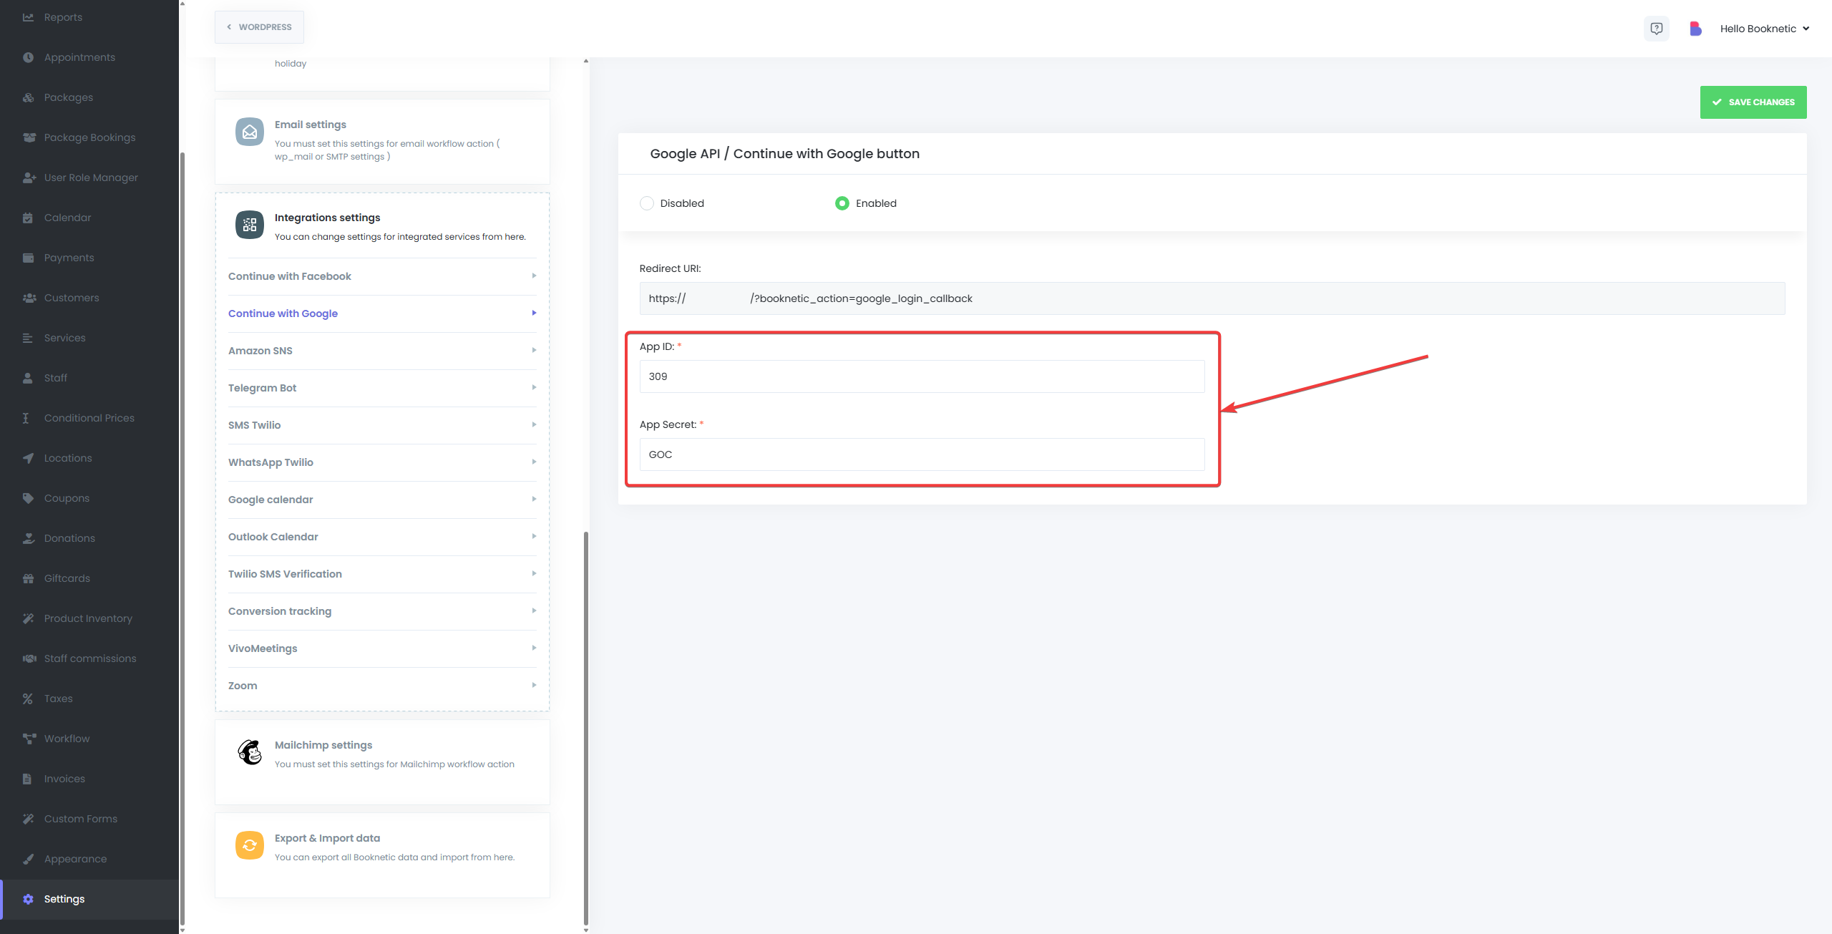1832x934 pixels.
Task: Select the Enabled radio button
Action: point(842,203)
